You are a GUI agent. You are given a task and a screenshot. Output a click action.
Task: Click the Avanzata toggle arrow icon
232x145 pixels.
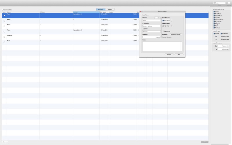click(x=229, y=3)
